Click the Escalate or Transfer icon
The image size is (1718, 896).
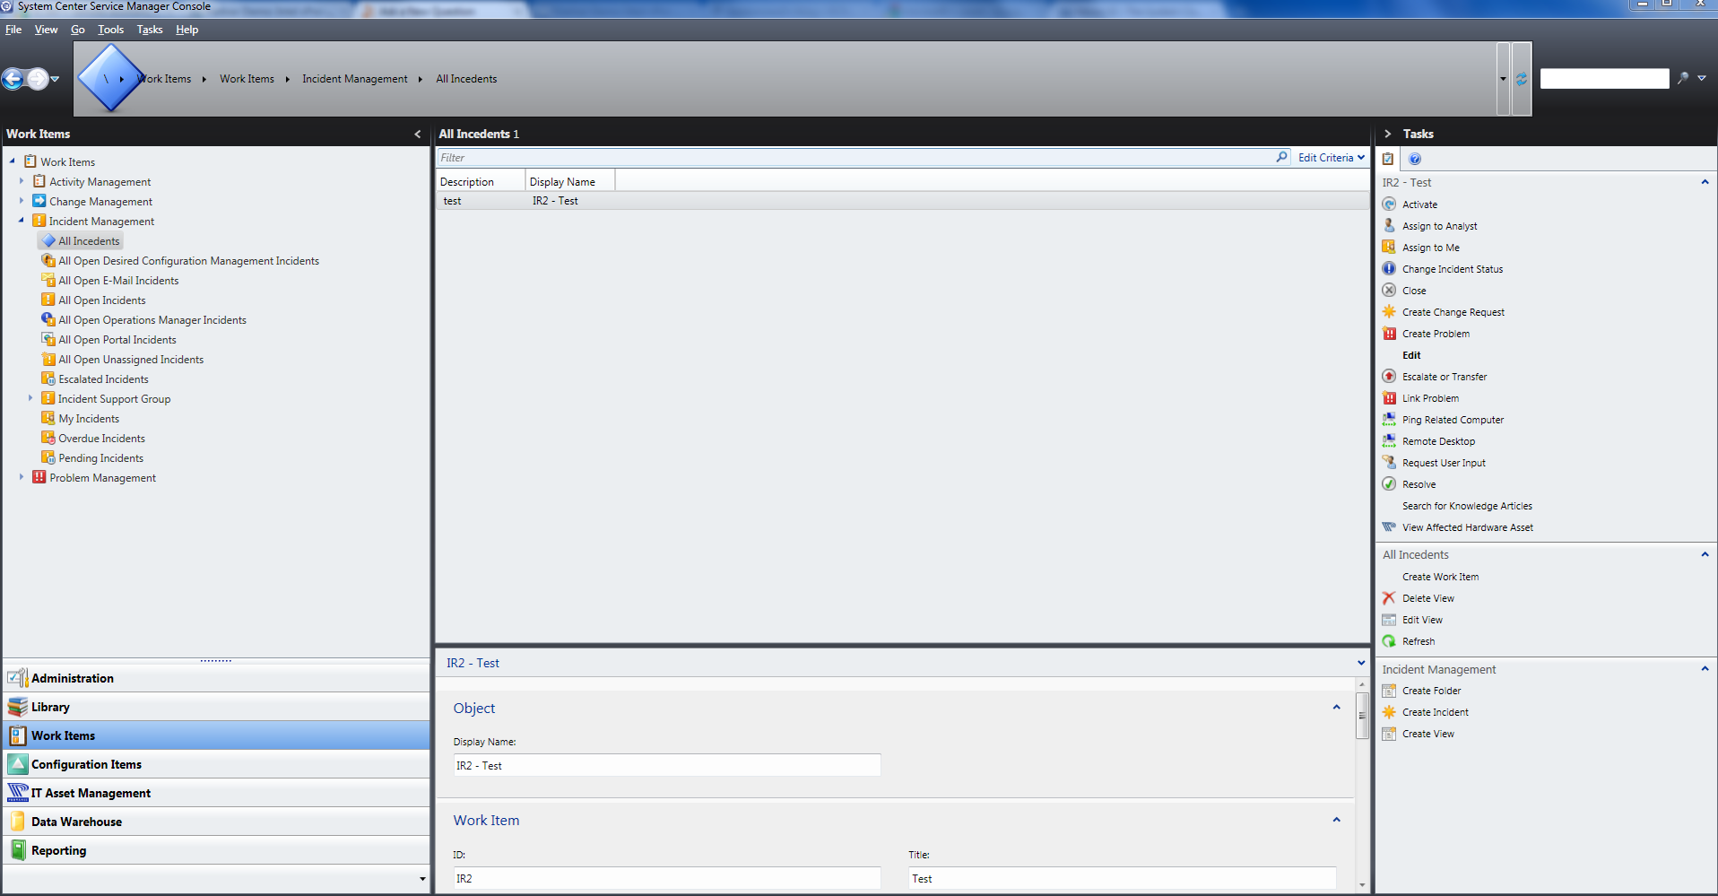click(x=1389, y=377)
